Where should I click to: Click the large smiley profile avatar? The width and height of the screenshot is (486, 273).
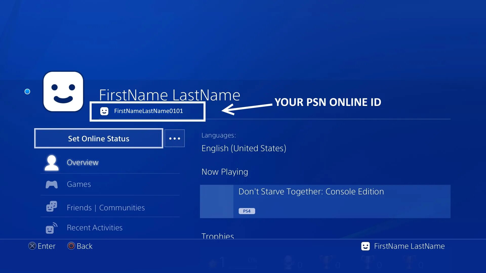63,92
